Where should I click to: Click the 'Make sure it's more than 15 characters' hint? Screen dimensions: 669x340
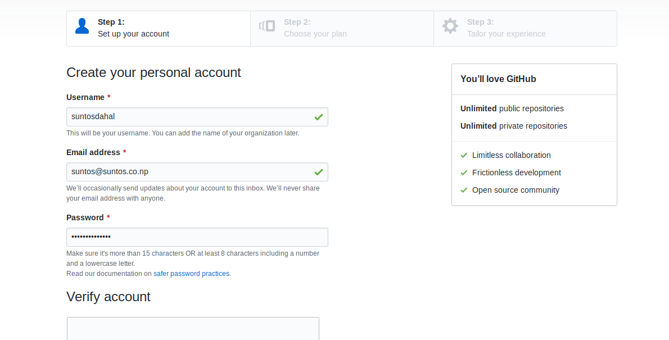click(x=193, y=259)
